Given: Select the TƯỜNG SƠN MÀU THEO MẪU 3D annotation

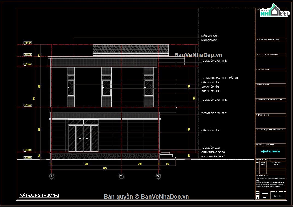Looking at the screenshot, I should click(x=219, y=78).
